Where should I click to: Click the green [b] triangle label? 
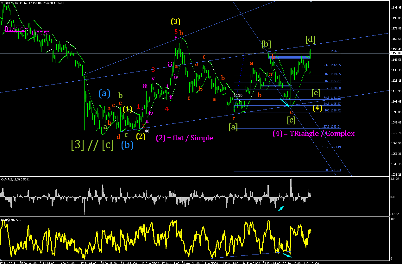pyautogui.click(x=266, y=44)
